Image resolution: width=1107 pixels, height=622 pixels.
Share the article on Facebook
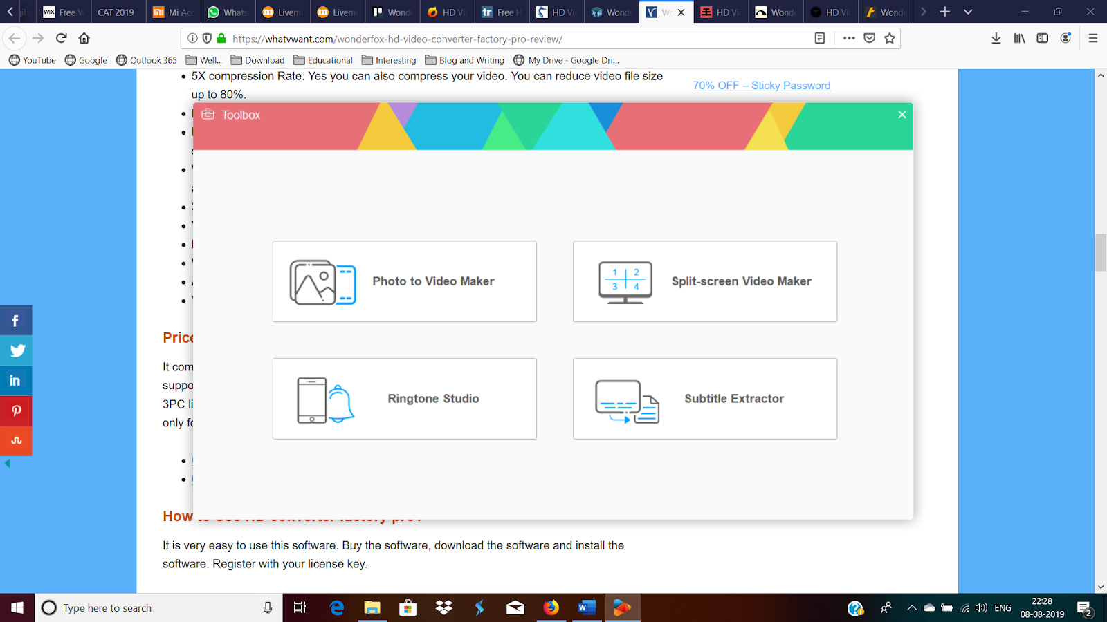(16, 321)
